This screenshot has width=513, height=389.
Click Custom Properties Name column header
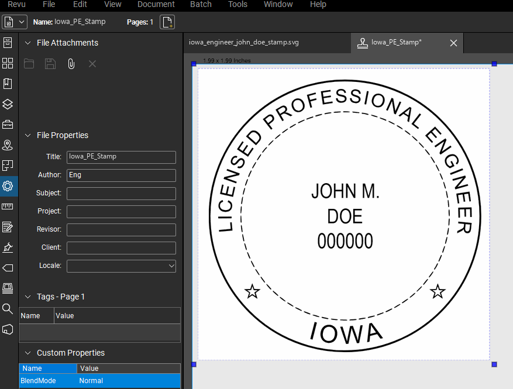click(x=48, y=369)
